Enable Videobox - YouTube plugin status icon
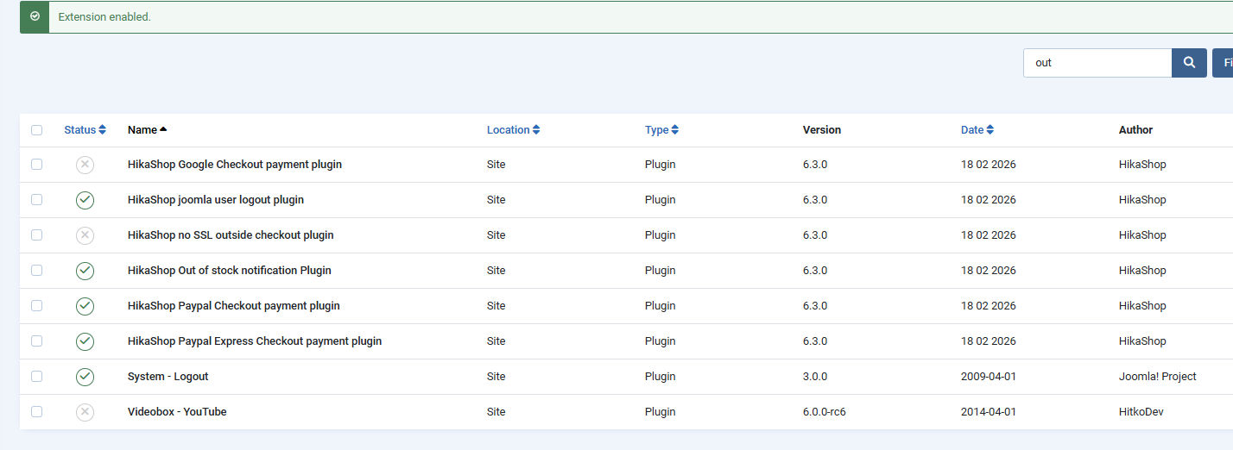The height and width of the screenshot is (450, 1233). [85, 412]
